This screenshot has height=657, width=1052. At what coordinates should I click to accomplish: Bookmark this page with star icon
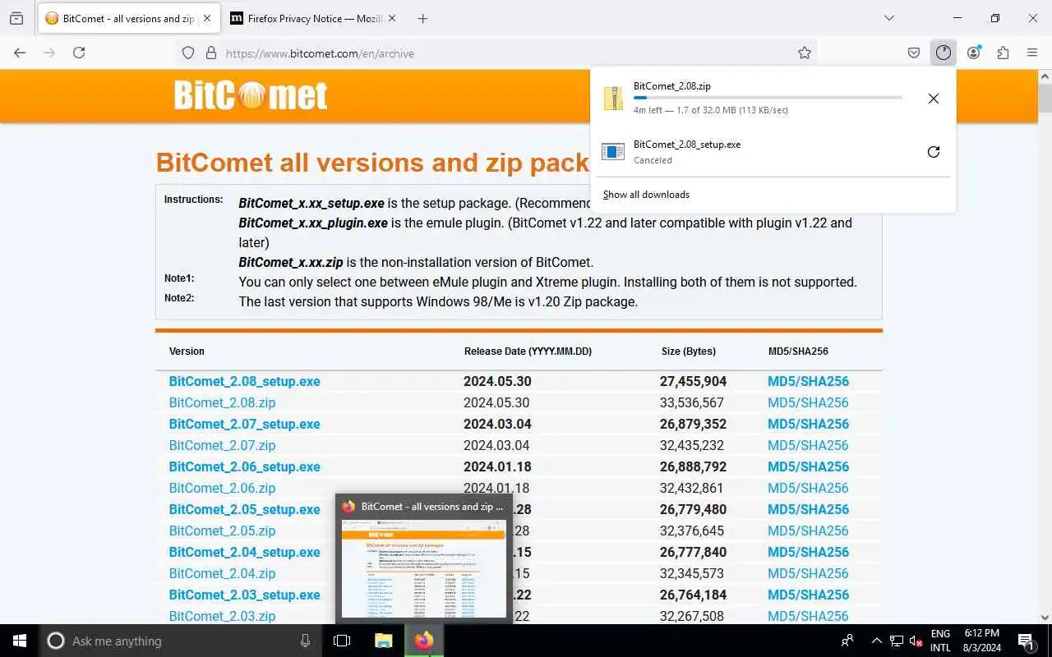[x=805, y=53]
